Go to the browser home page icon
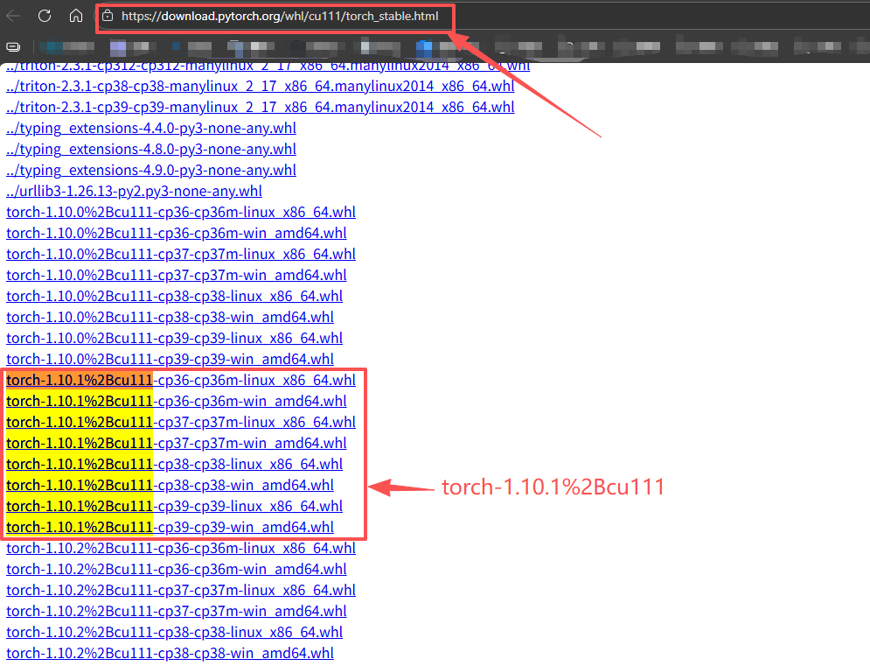Image resolution: width=870 pixels, height=666 pixels. tap(76, 16)
